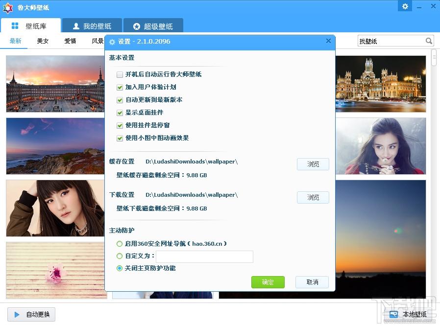Screen dimensions: 440x326
Task: Open the 超级壁纸 tab
Action: tap(153, 26)
